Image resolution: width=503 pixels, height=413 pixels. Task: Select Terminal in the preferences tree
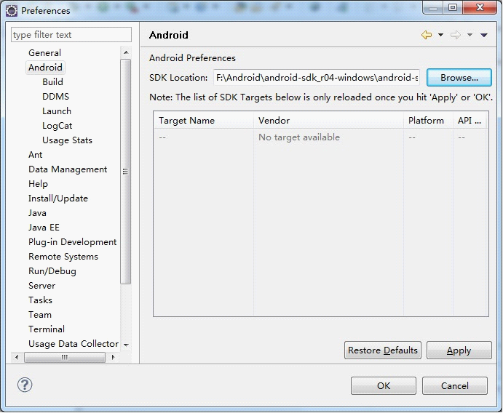click(x=47, y=329)
